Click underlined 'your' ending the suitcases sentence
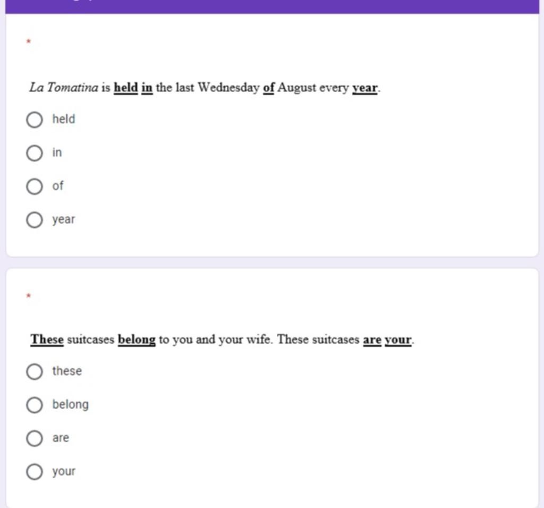This screenshot has width=544, height=508. 398,340
